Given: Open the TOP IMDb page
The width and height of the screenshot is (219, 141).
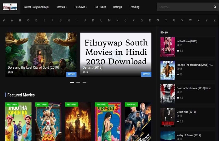Looking at the screenshot, I should (x=100, y=7).
